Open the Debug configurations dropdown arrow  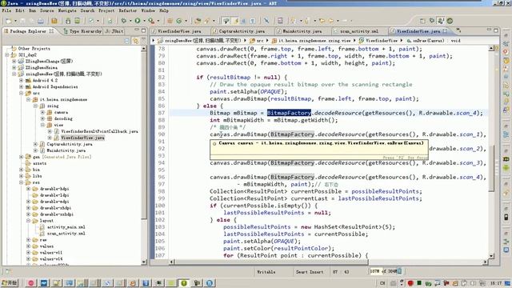click(130, 21)
